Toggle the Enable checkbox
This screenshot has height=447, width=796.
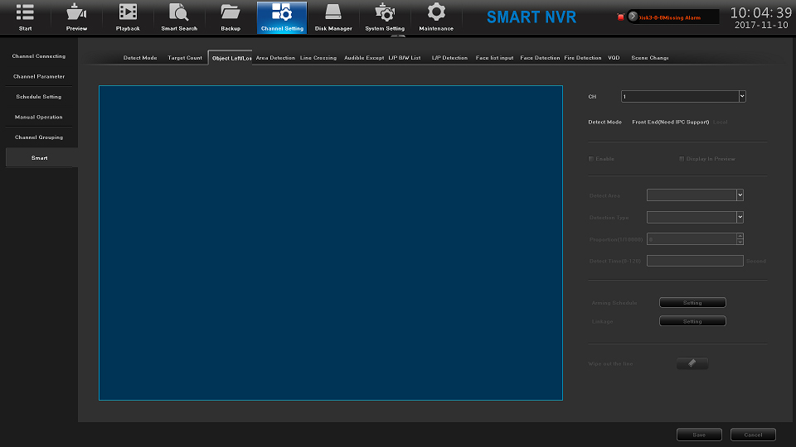[x=591, y=159]
